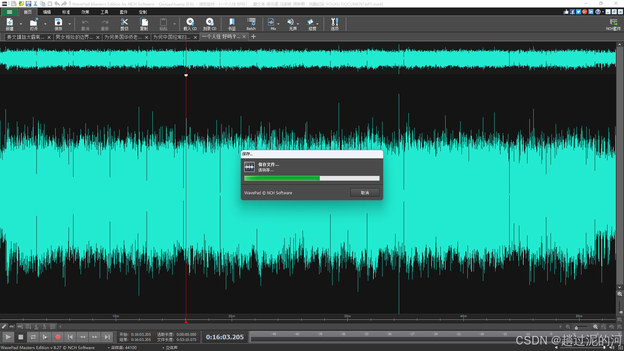Open the effects (效果) menu tab
This screenshot has height=351, width=624.
[x=85, y=12]
